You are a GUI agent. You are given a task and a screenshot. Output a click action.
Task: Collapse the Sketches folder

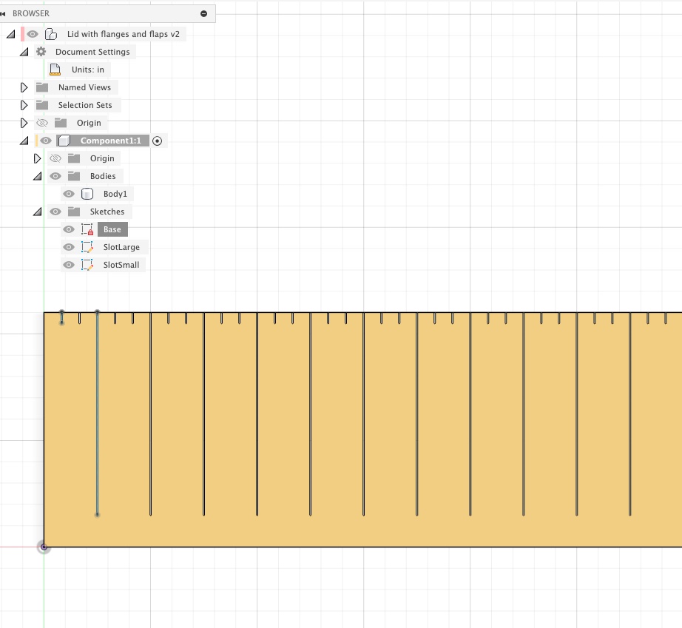click(x=37, y=212)
